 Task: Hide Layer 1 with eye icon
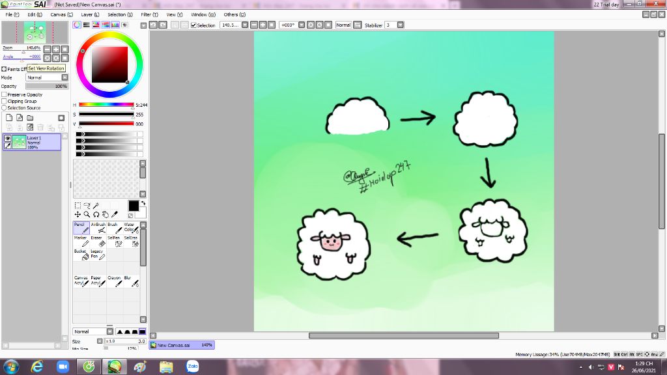click(7, 139)
